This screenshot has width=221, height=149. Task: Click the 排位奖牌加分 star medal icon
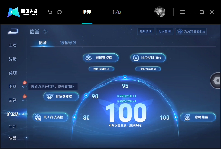(x=136, y=58)
